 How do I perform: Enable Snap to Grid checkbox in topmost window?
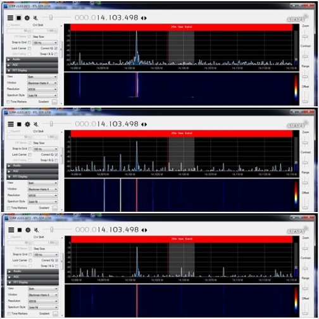coord(30,42)
